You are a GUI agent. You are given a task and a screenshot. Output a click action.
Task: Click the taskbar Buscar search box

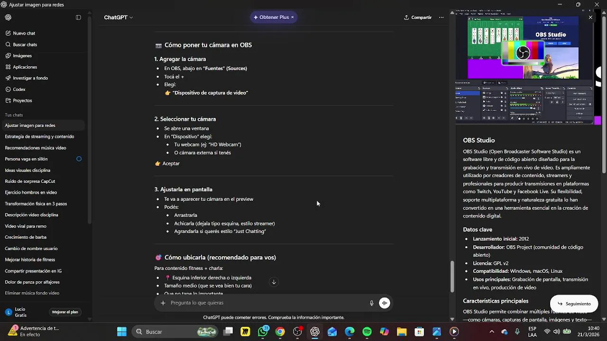pos(175,332)
